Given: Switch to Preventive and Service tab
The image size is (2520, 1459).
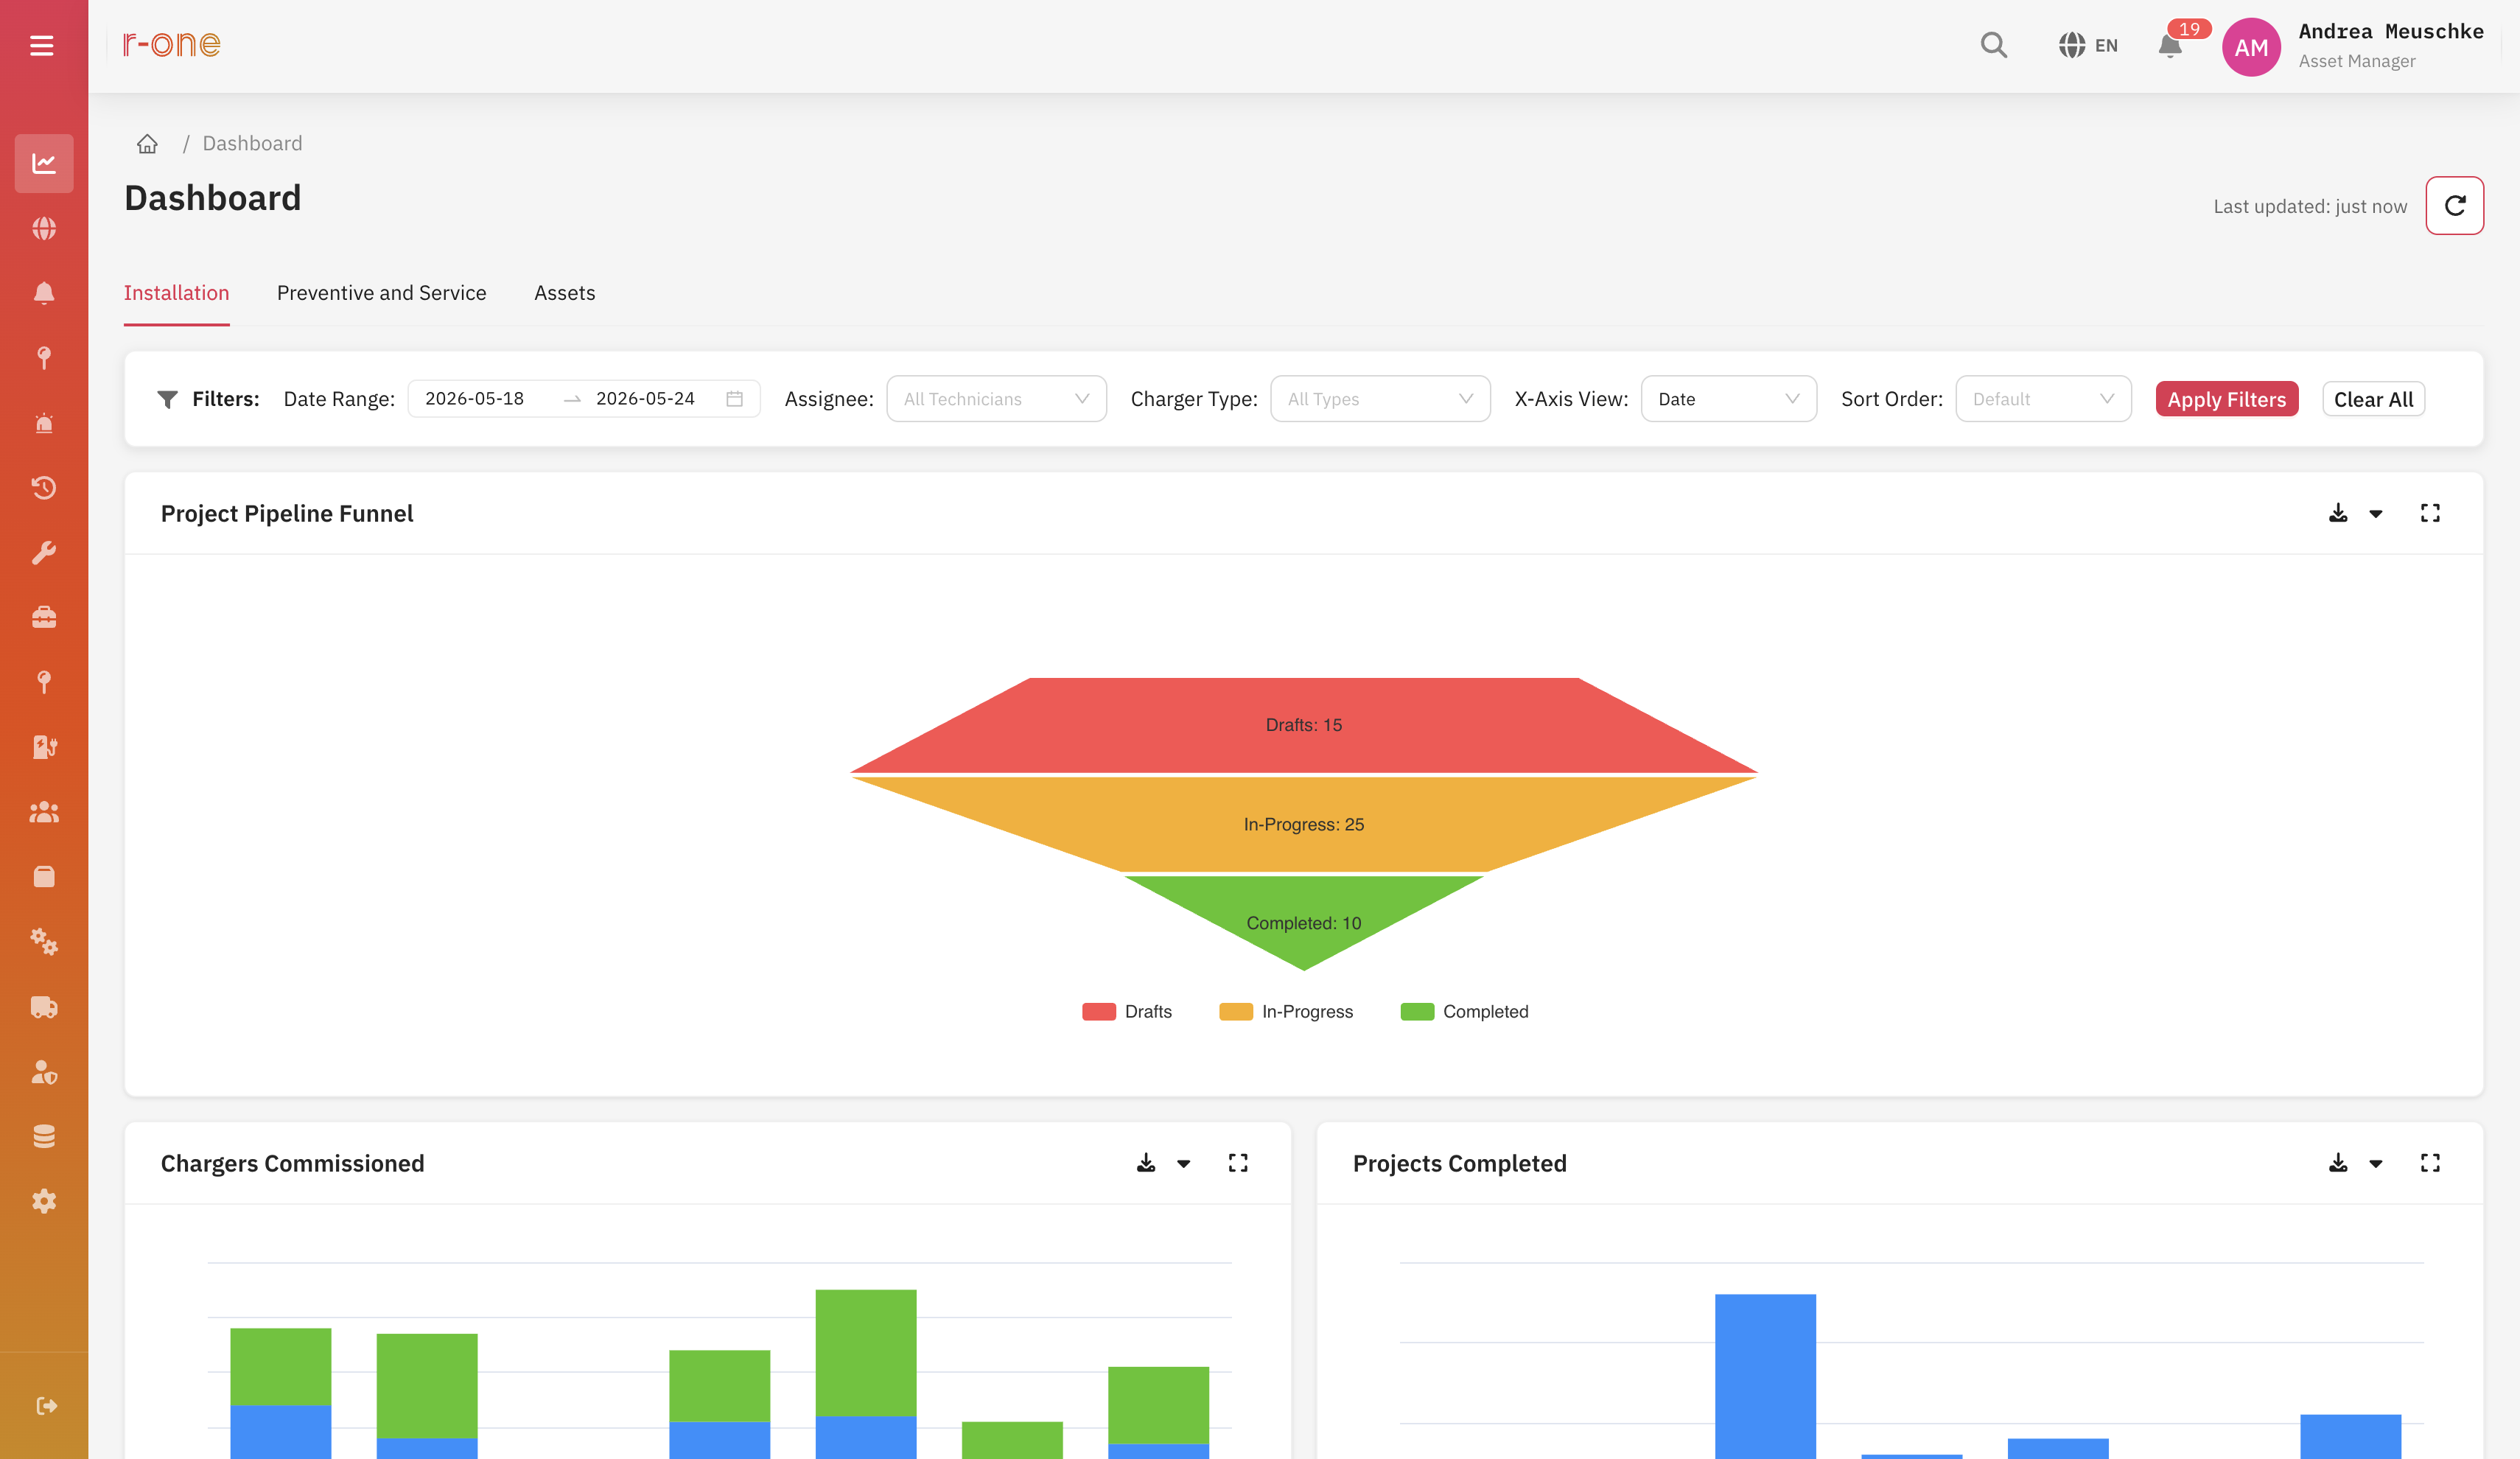Looking at the screenshot, I should click(x=381, y=293).
